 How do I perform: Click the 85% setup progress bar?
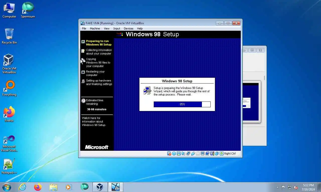182,104
